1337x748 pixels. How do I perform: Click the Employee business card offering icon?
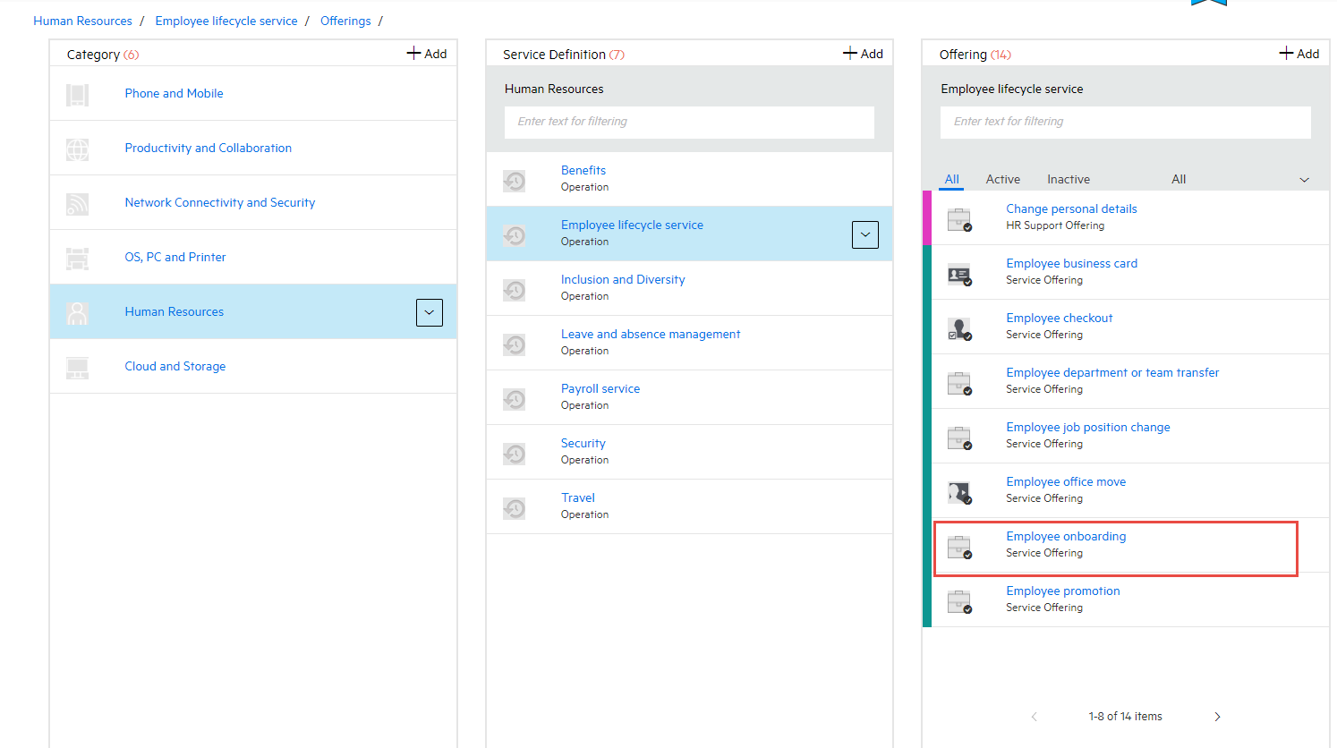pyautogui.click(x=959, y=273)
